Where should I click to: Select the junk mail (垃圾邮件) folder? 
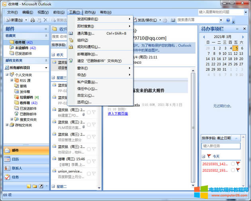tap(26, 97)
